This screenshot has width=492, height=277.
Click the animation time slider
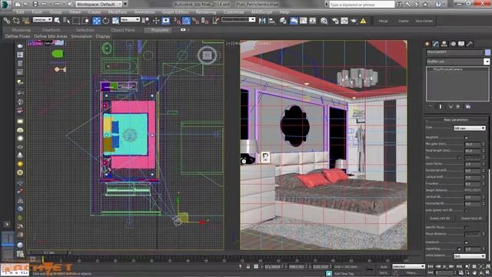48,252
